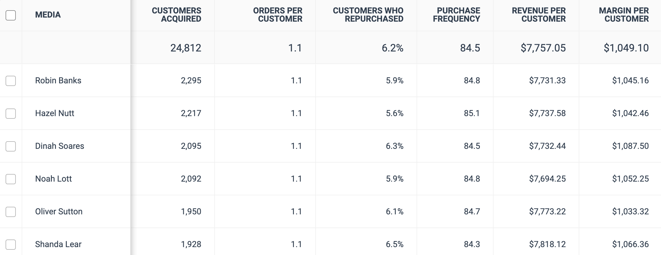This screenshot has height=255, width=661.
Task: Click Customers Who Repurchased column header
Action: tap(368, 15)
